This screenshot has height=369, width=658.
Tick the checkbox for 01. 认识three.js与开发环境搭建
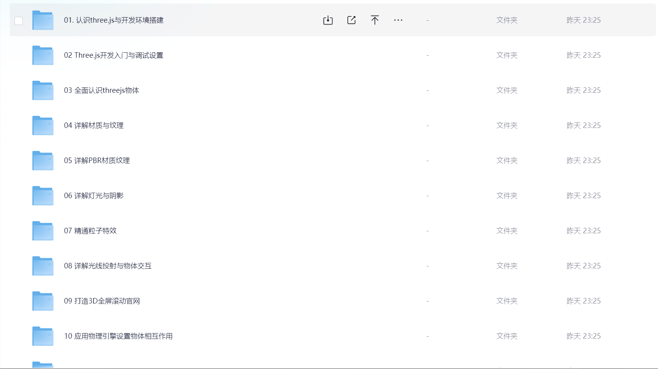click(18, 21)
